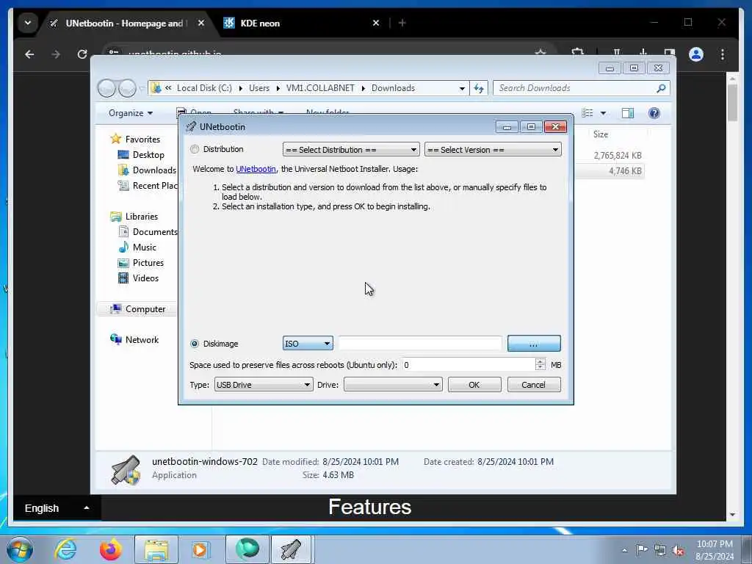The image size is (752, 564).
Task: Reload the browser page
Action: pyautogui.click(x=82, y=54)
